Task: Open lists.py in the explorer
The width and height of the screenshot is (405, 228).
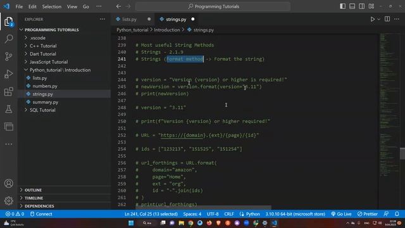Action: 64,78
